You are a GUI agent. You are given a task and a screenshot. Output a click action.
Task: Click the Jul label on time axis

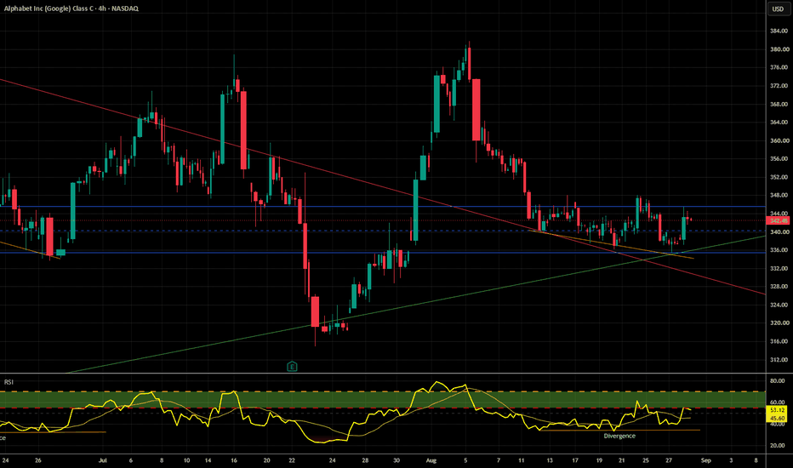(x=103, y=460)
